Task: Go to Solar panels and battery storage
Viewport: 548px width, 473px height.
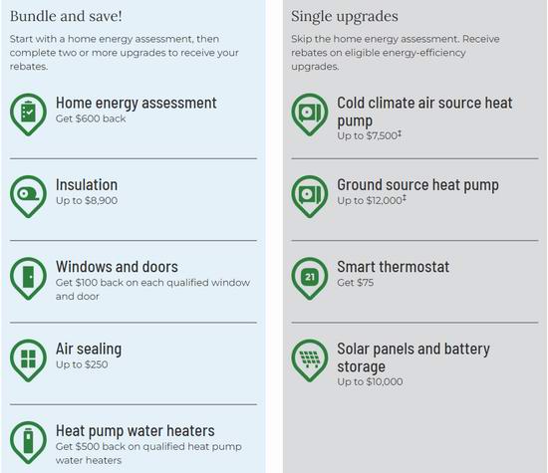Action: tap(413, 357)
